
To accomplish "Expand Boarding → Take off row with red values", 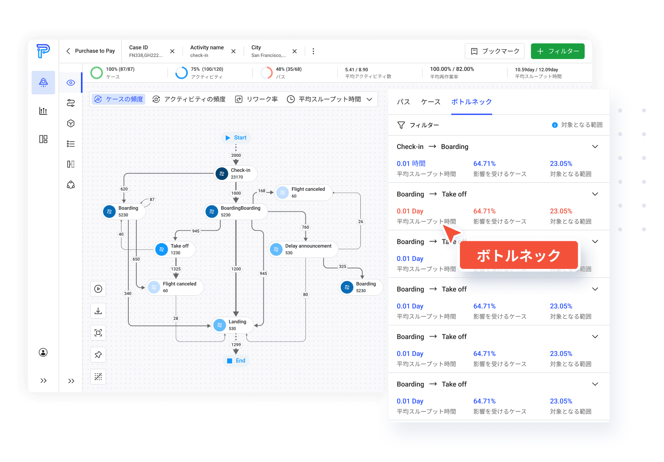I will click(x=595, y=194).
